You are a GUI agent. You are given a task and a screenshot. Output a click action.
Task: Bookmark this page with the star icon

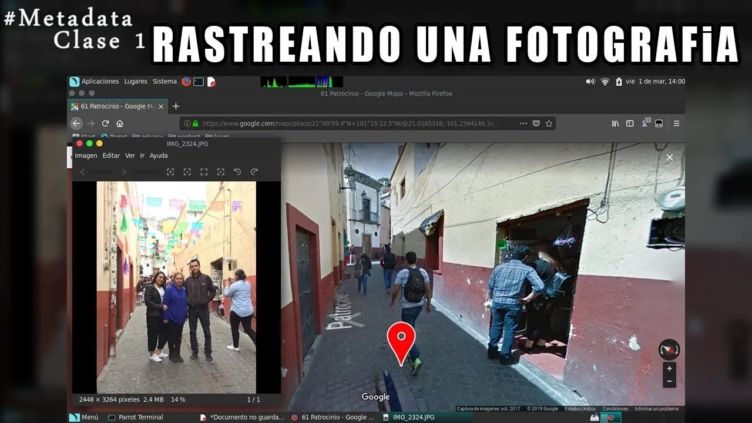tap(549, 123)
